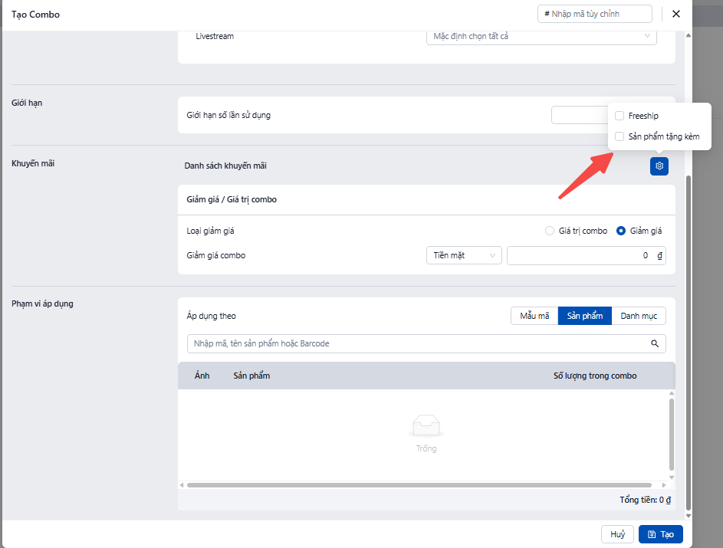Screen dimensions: 723x548
Task: Enable the Freeship checkbox
Action: click(619, 116)
